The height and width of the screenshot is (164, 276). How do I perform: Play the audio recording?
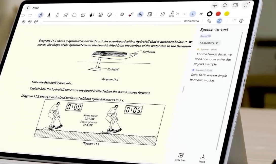(24, 22)
